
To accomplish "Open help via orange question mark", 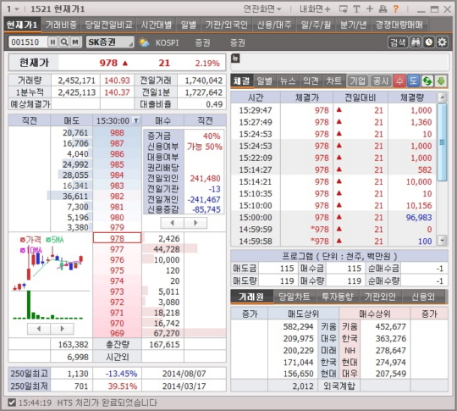I will [x=396, y=9].
